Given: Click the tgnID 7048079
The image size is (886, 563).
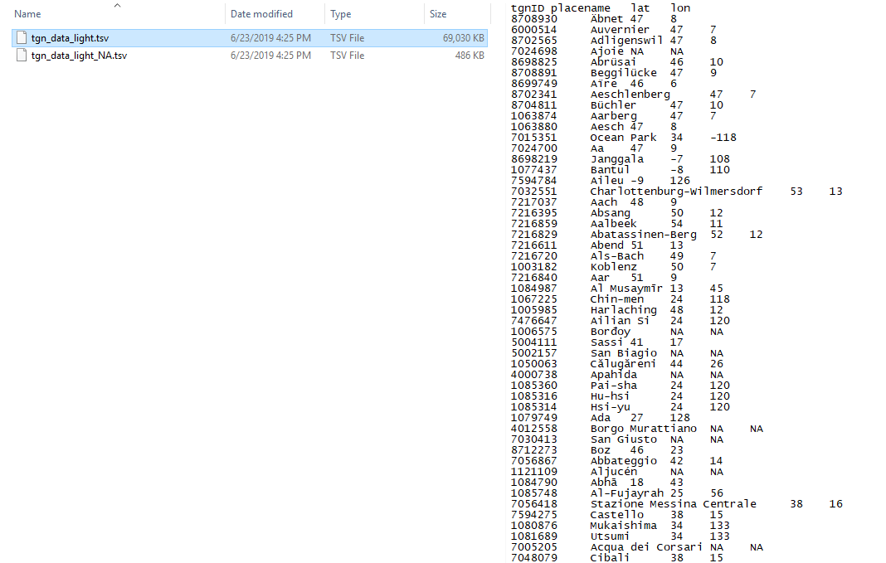Looking at the screenshot, I should [x=534, y=557].
